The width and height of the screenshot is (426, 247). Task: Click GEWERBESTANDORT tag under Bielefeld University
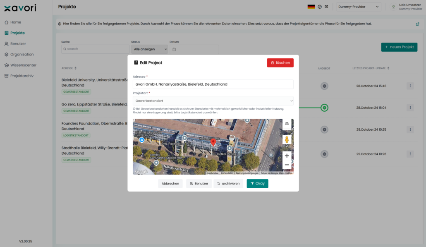pos(76,92)
